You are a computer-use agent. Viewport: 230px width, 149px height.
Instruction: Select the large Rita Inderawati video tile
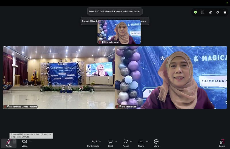point(171,77)
